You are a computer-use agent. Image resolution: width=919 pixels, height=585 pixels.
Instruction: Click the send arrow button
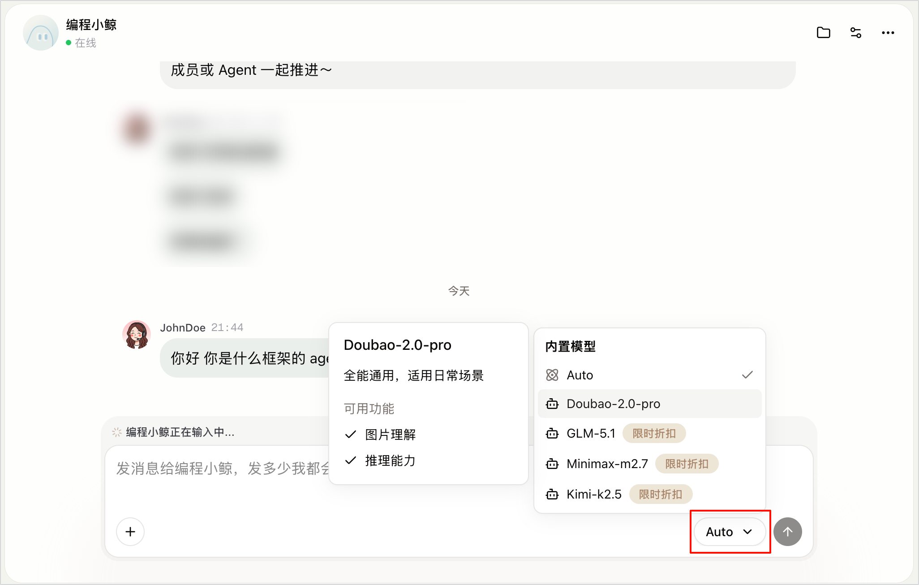click(787, 532)
